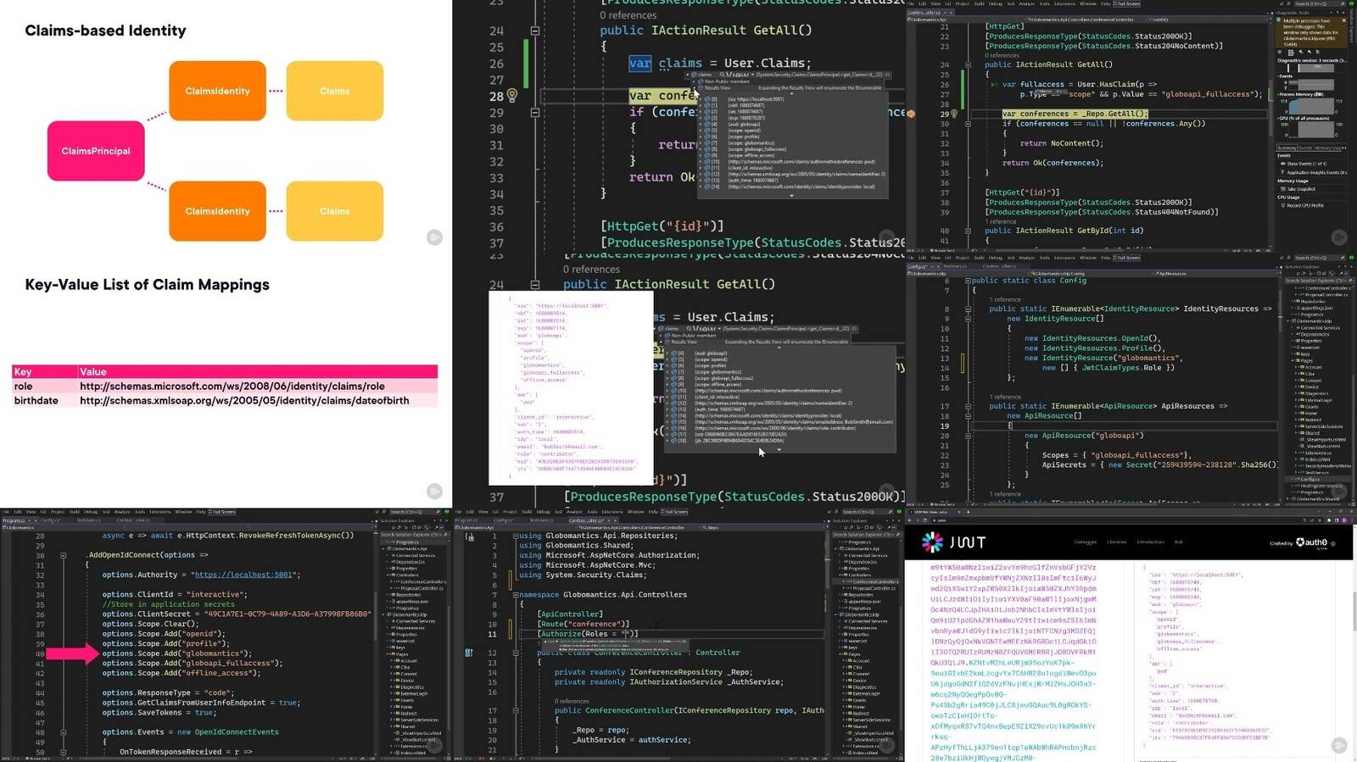1357x762 pixels.
Task: Click play icon on jwt.io thumbnail
Action: [1339, 745]
